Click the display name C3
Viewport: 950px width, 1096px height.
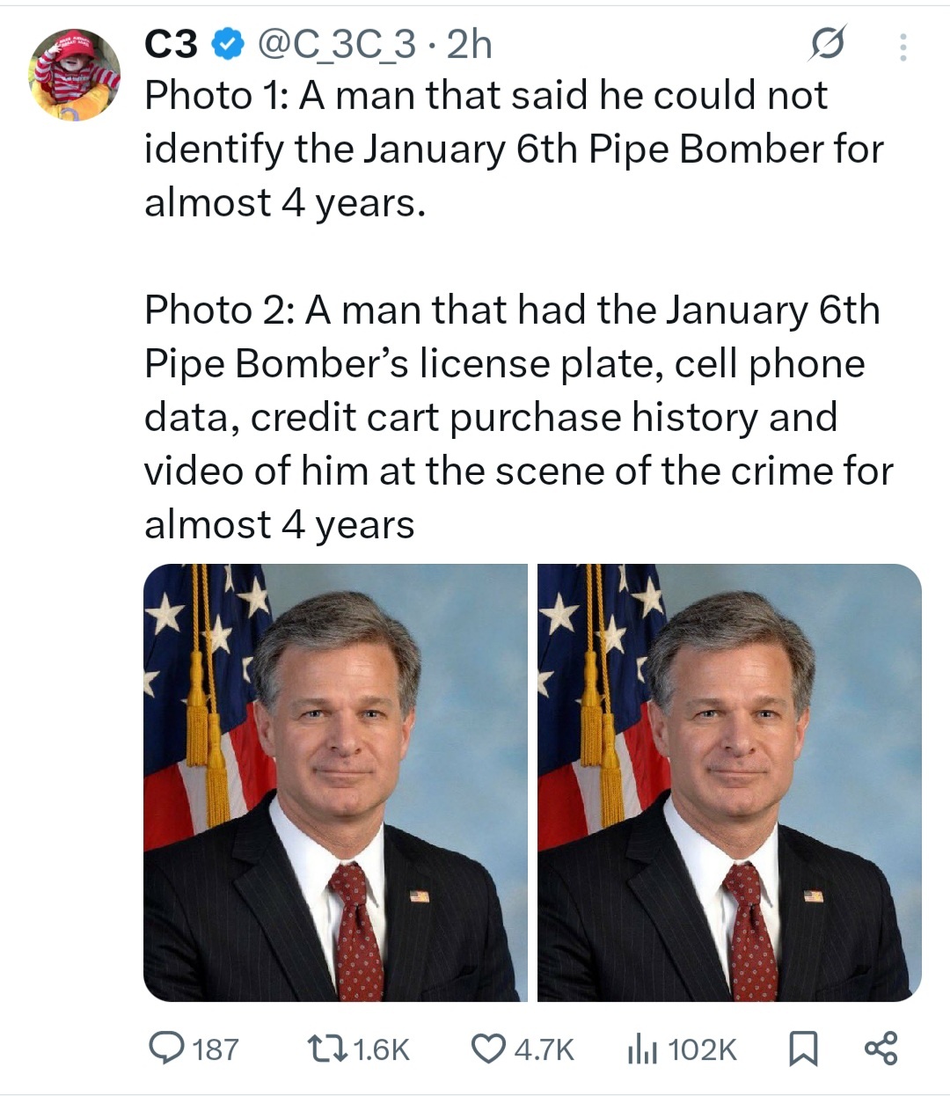[171, 44]
